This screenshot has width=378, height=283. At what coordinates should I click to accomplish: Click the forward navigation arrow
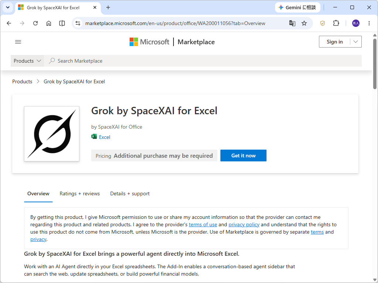pos(22,23)
